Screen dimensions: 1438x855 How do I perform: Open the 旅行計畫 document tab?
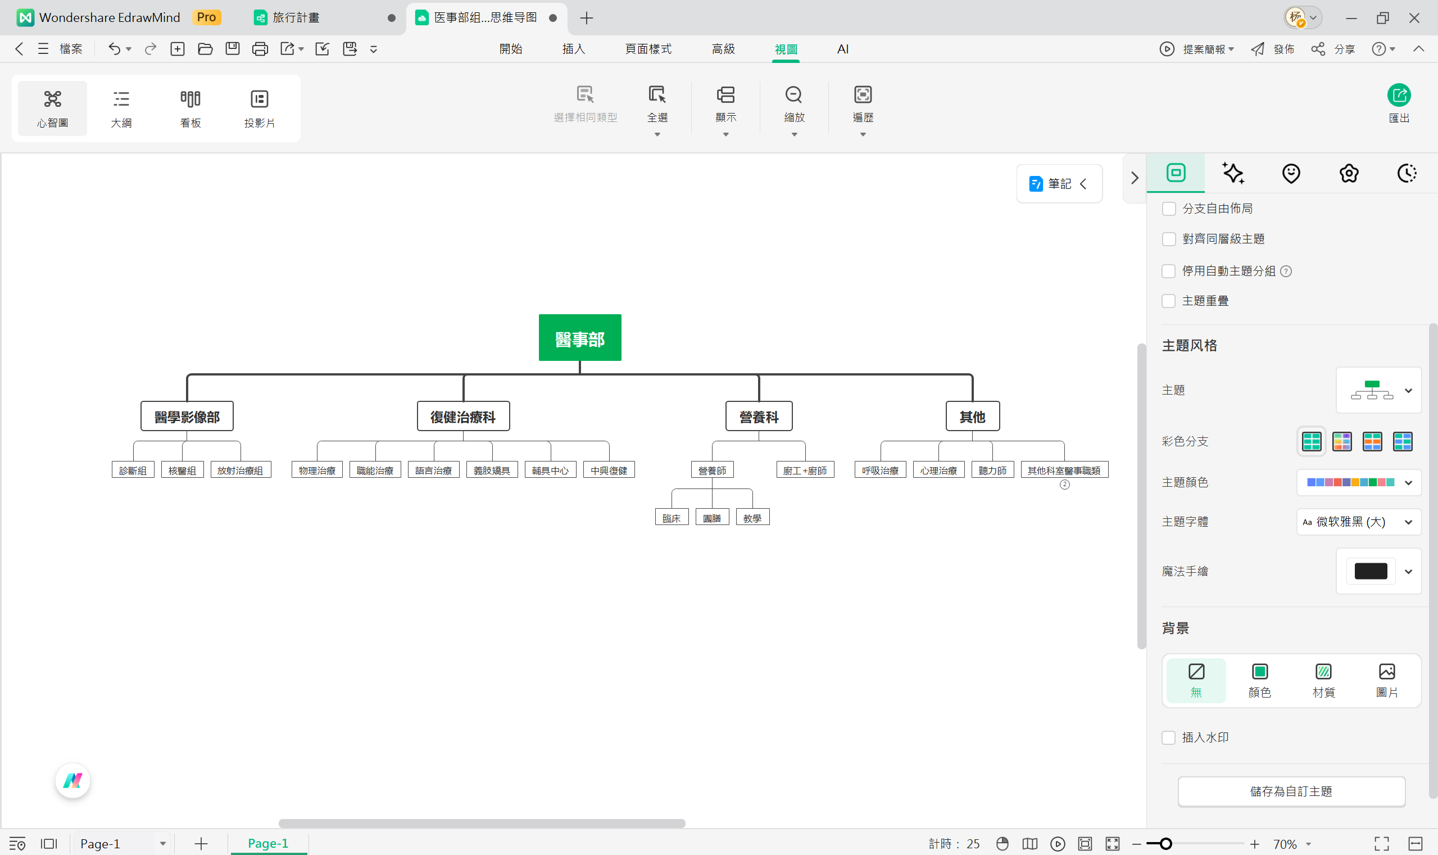[x=296, y=18]
